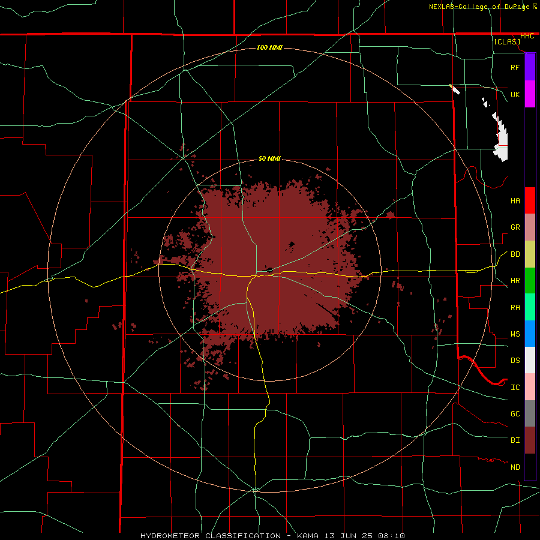Click the DS legend label
Screen dimensions: 540x540
[x=515, y=360]
